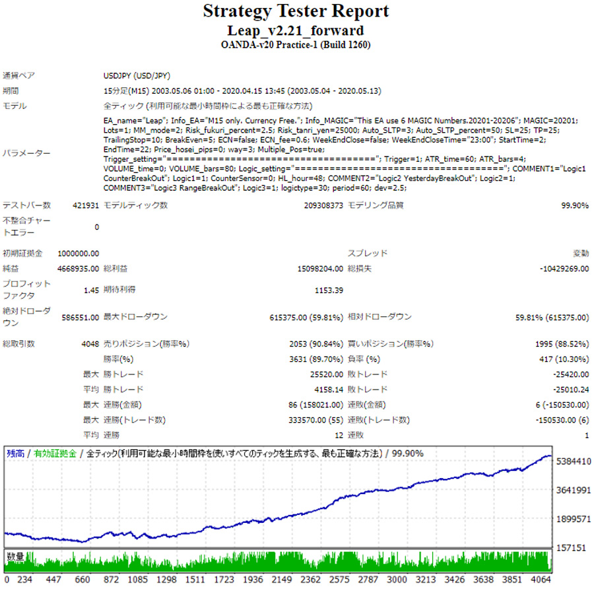Click the maximal consecutive profit 333570.00 (55)

[315, 420]
